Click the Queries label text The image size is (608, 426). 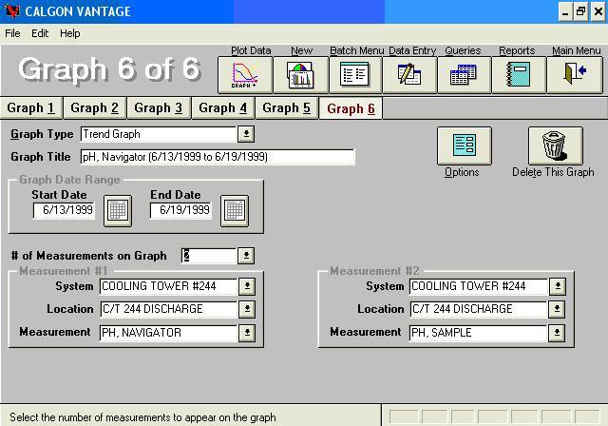point(463,50)
